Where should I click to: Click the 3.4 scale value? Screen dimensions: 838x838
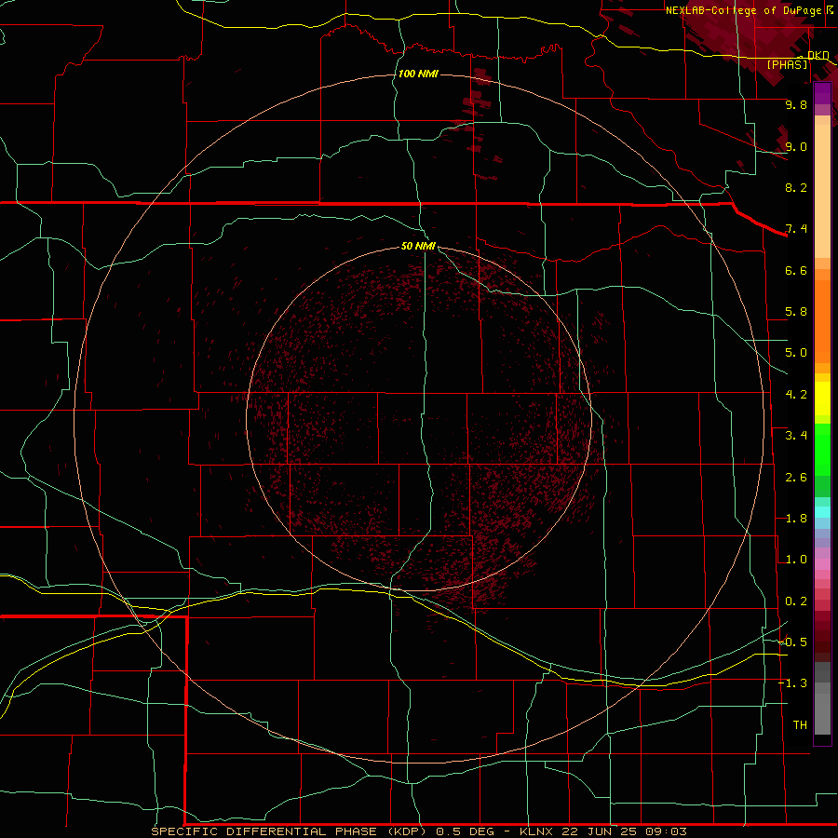(x=796, y=436)
